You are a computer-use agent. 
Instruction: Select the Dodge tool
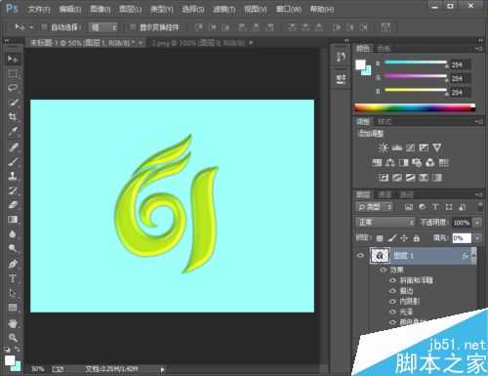click(13, 248)
